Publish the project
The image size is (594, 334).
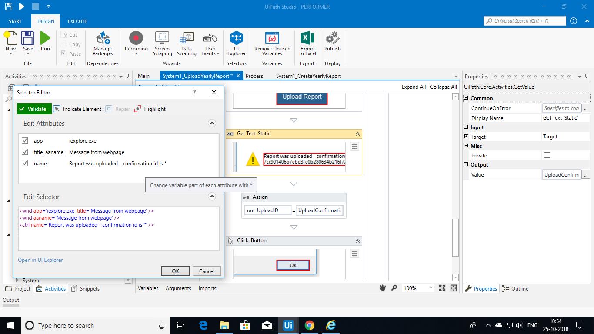click(x=333, y=42)
